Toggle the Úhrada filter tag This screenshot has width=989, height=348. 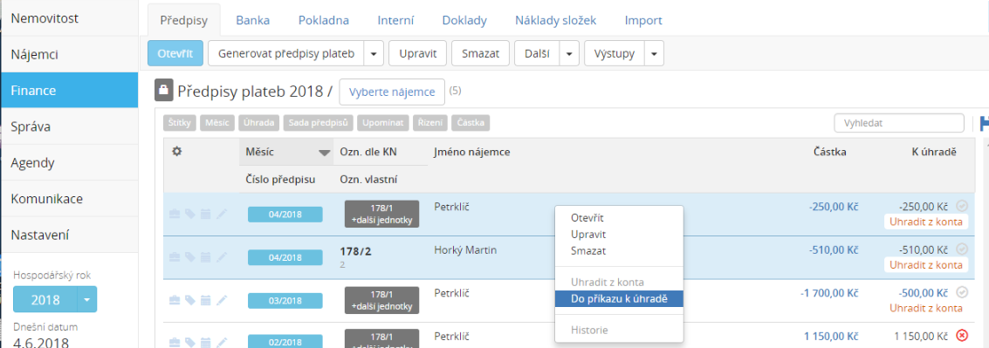pos(260,122)
